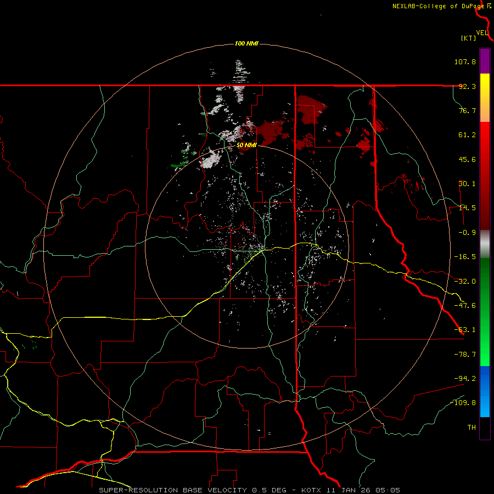Screen dimensions: 494x494
Task: Select the 107.8 value on the velocity scale
Action: click(x=465, y=61)
